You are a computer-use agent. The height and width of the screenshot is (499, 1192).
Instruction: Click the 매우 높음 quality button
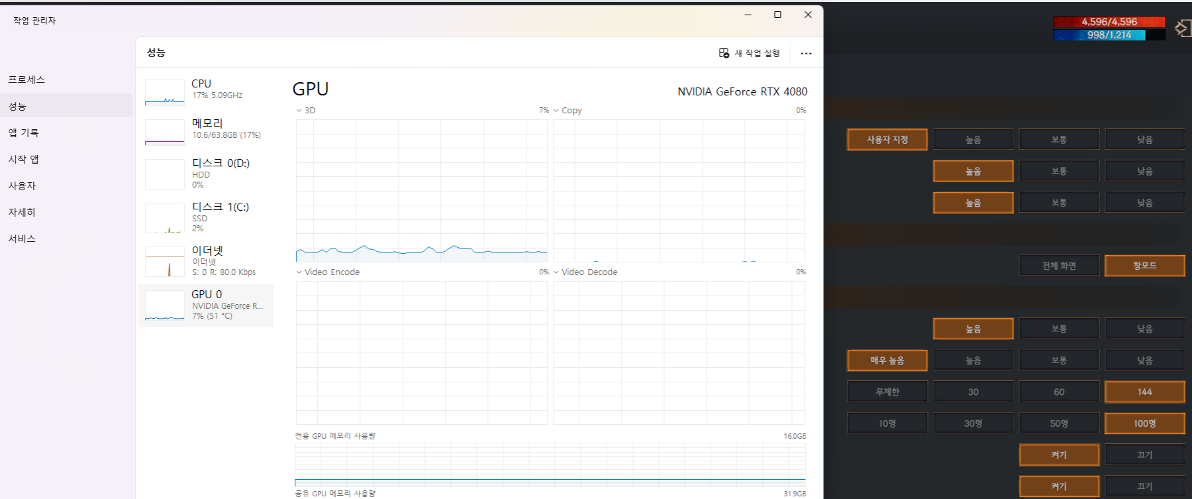(887, 360)
